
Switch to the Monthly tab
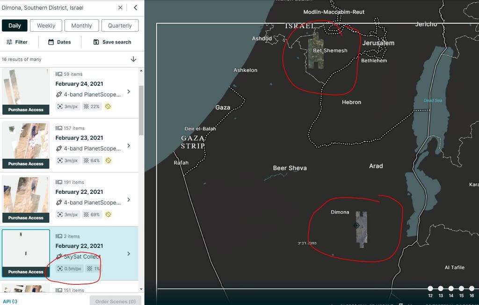(81, 26)
